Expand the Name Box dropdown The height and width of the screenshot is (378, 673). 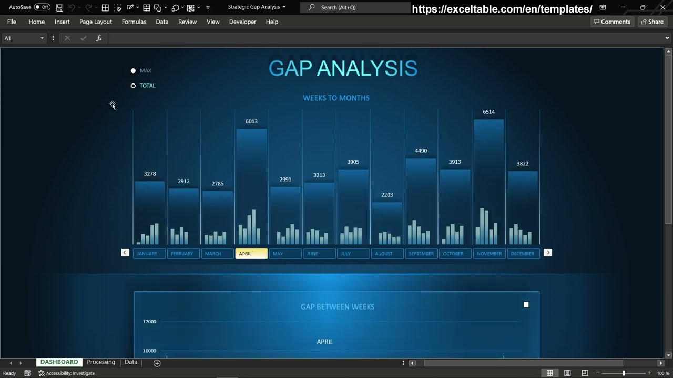[x=42, y=38]
